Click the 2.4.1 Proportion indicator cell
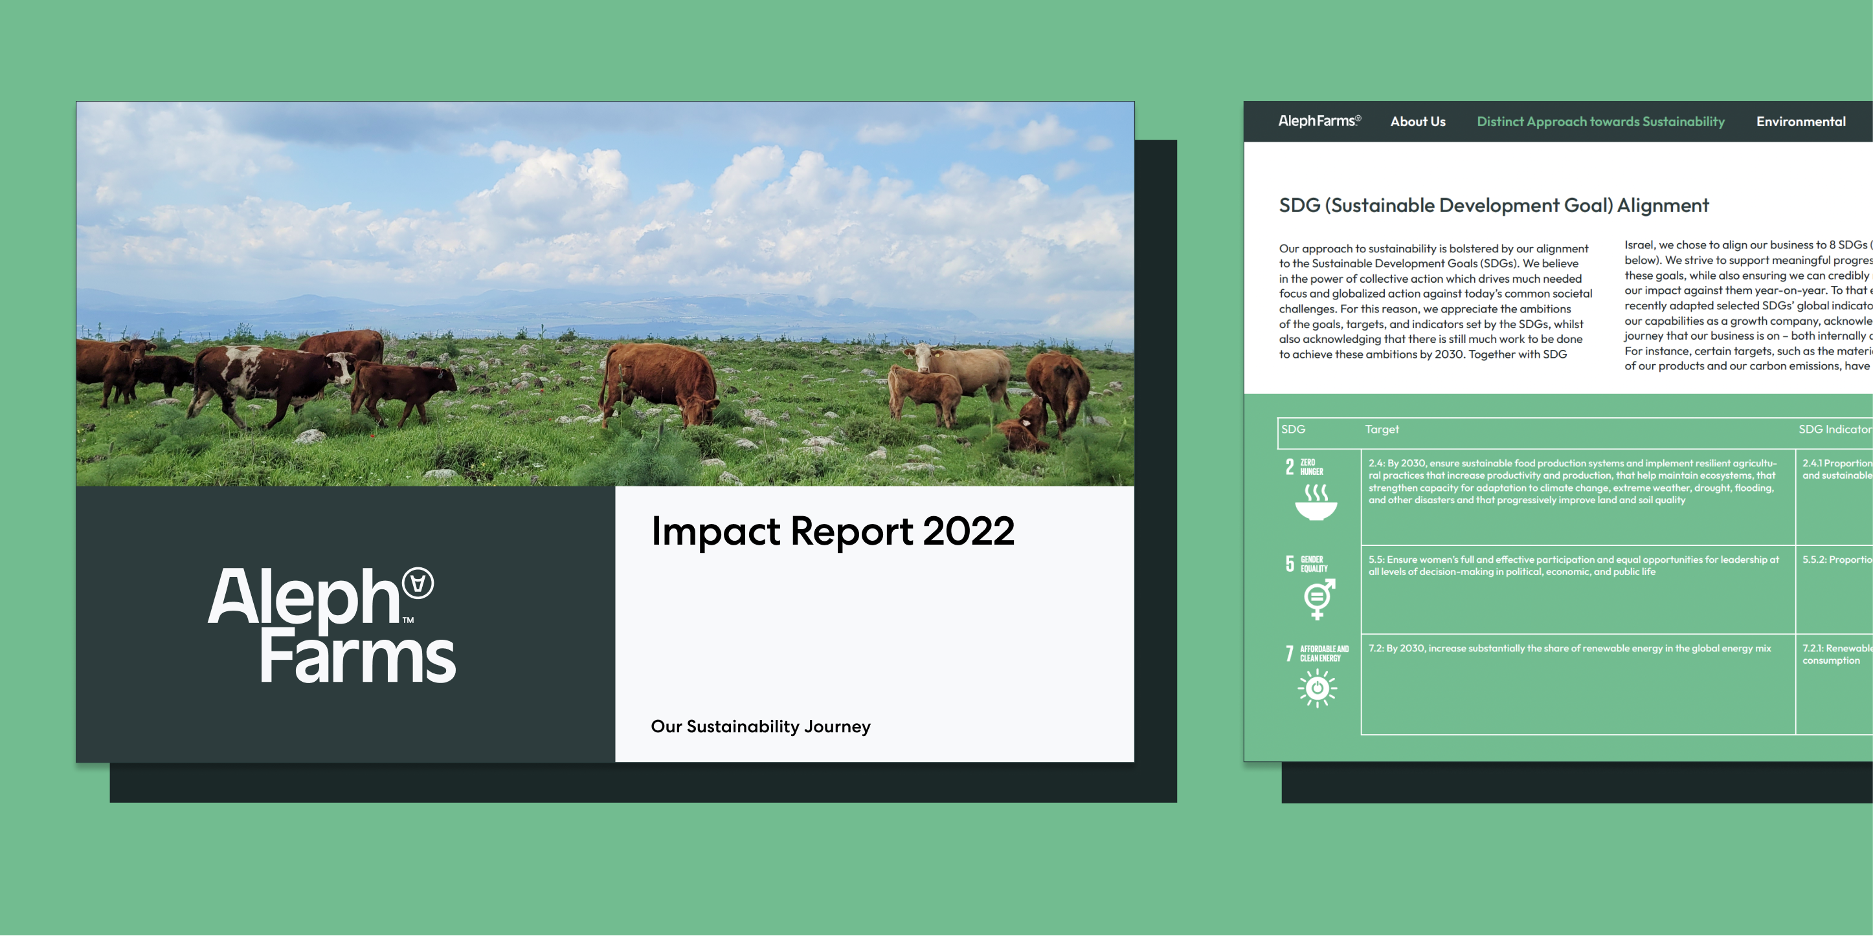Screen dimensions: 1873x936 pyautogui.click(x=1834, y=497)
